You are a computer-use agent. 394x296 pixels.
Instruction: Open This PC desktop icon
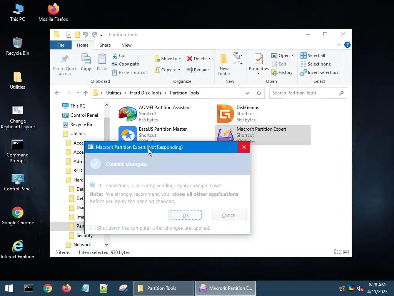(x=17, y=13)
